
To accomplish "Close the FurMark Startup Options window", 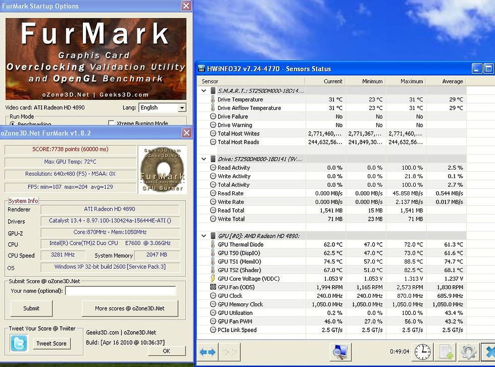I will click(186, 6).
